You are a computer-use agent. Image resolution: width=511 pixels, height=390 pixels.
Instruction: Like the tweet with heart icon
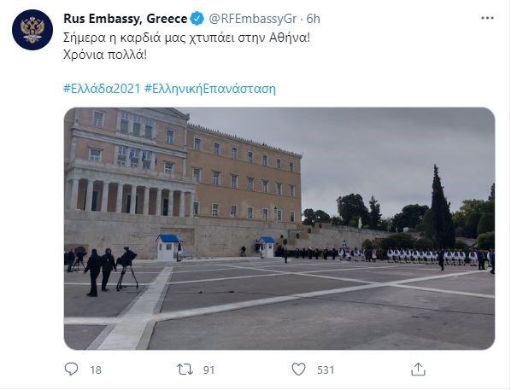(298, 370)
